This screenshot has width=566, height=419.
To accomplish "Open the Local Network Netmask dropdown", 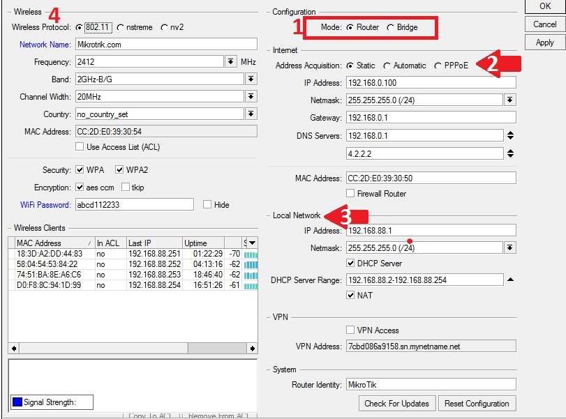I will pyautogui.click(x=509, y=247).
